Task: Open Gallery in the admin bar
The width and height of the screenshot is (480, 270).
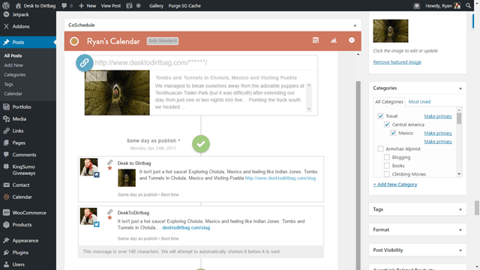Action: 156,5
